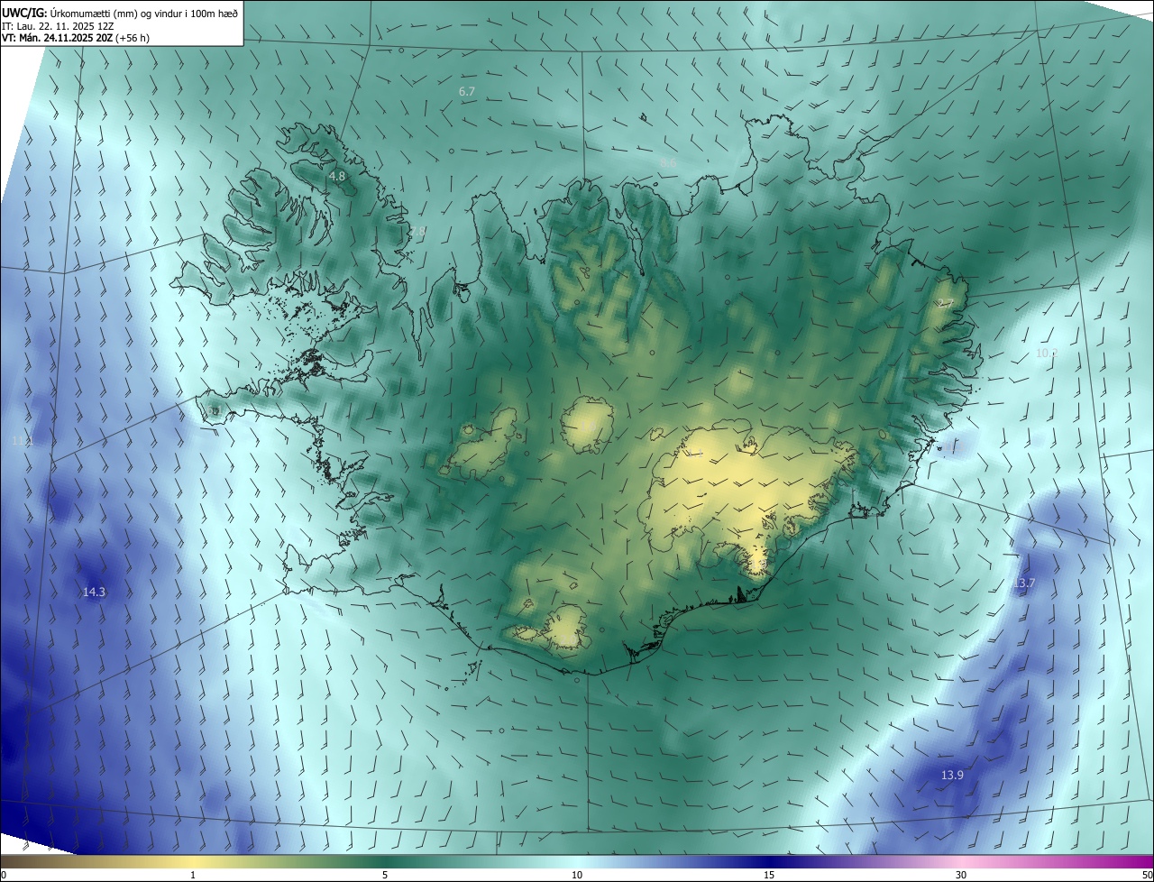
Task: Click the 11.1 value label on map
Action: 23,441
